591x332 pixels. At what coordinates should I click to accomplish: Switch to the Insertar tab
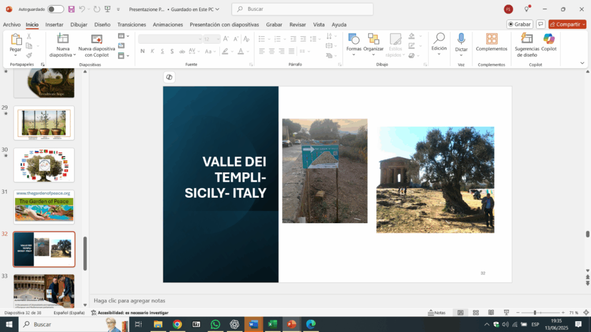tap(54, 24)
